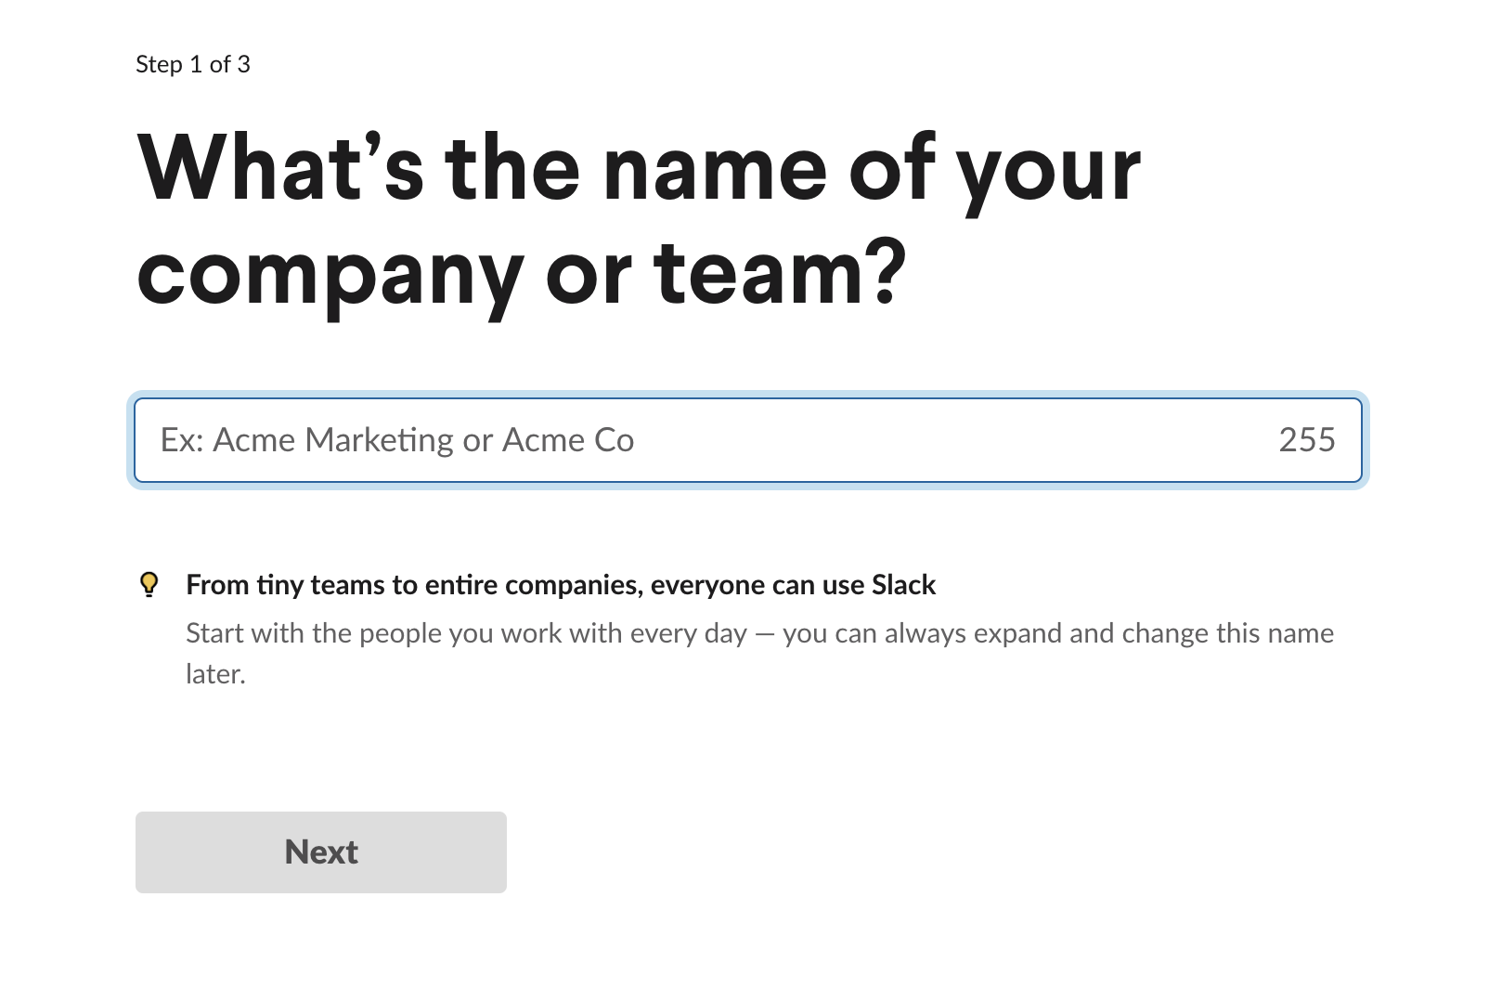Viewport: 1489px width, 988px height.
Task: Focus the company or team name field
Action: pyautogui.click(x=748, y=440)
